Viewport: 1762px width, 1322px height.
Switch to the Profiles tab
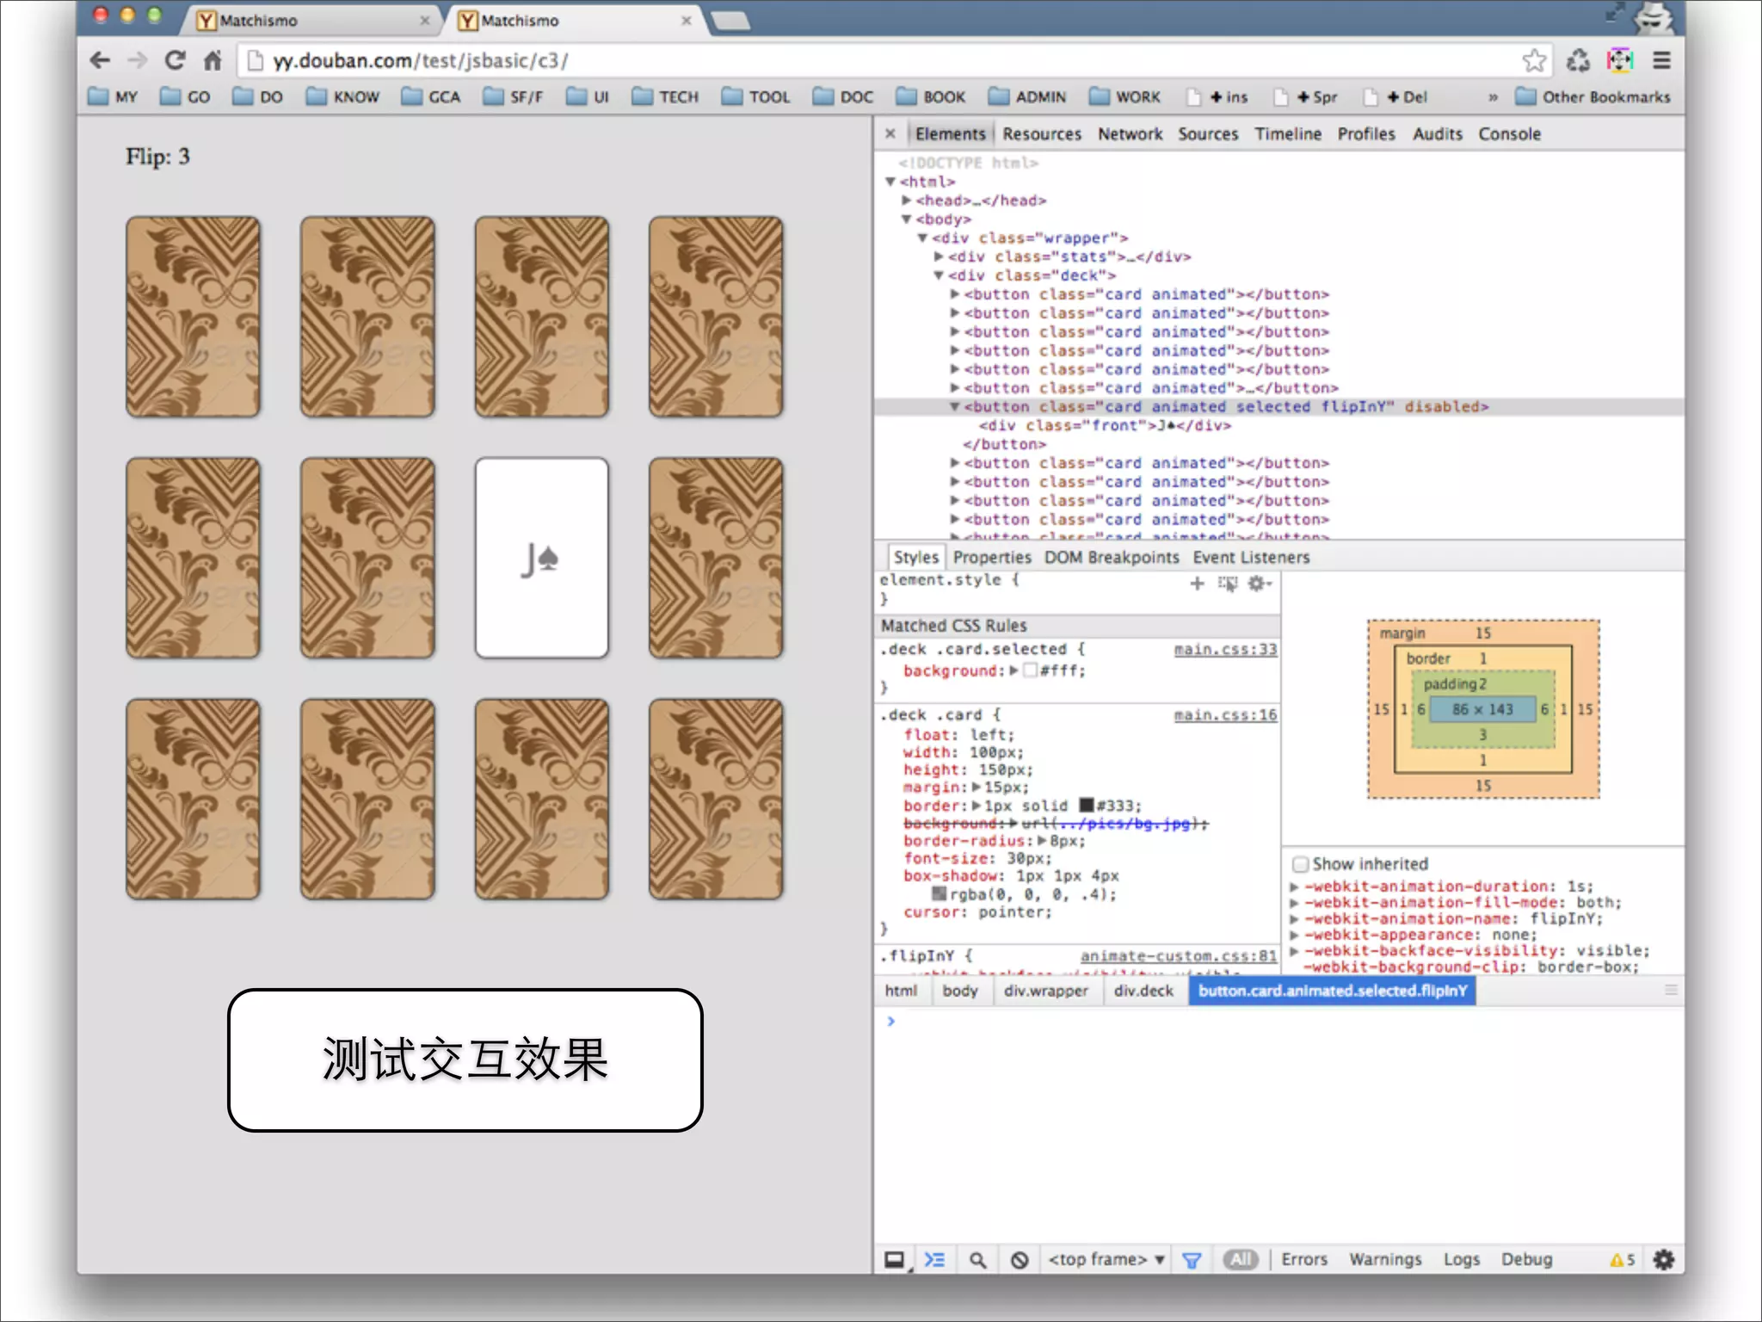click(x=1366, y=134)
